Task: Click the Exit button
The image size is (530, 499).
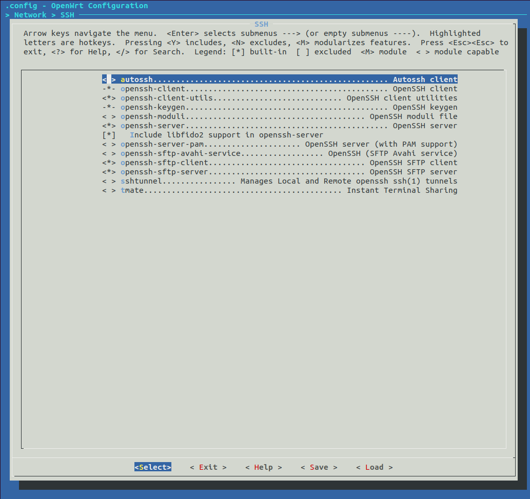Action: tap(208, 467)
